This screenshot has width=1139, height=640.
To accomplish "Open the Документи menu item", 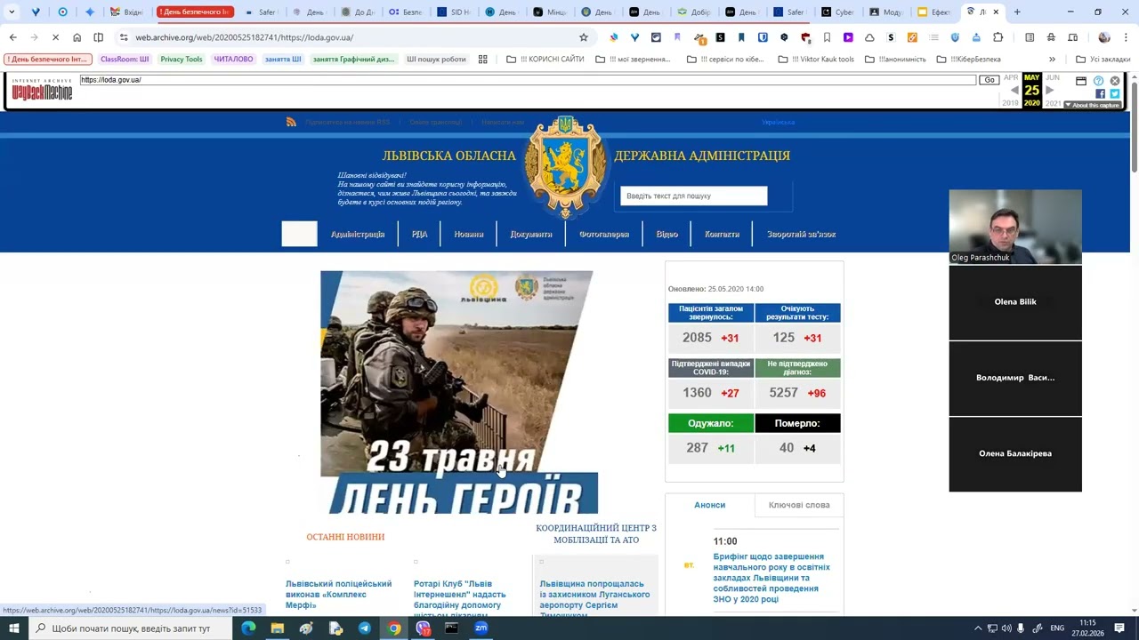I will (x=531, y=234).
